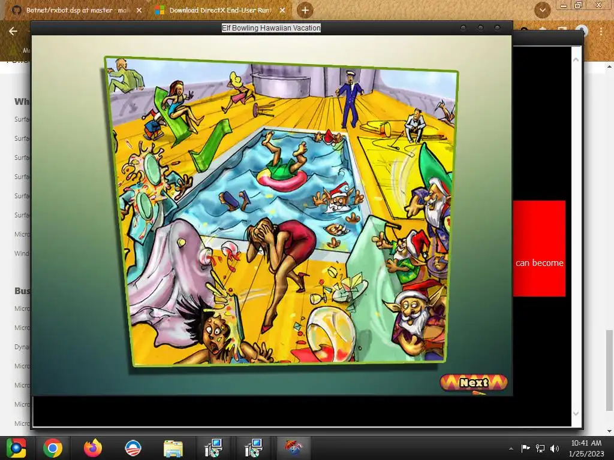Launch Firefox from the taskbar

(93, 448)
